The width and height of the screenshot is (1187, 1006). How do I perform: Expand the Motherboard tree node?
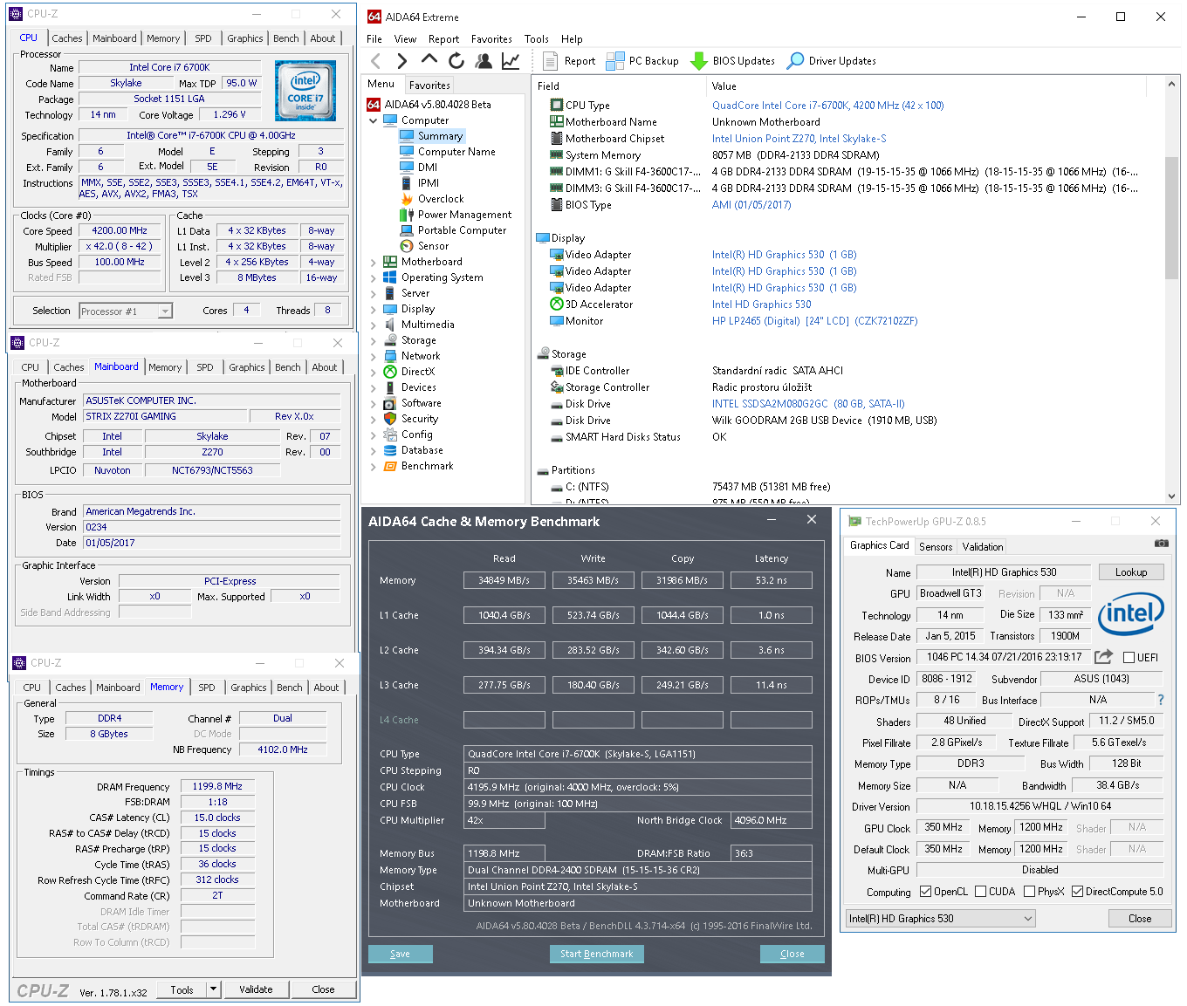click(374, 262)
